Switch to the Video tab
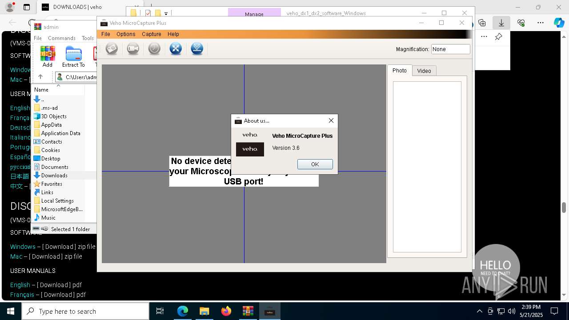 tap(424, 71)
